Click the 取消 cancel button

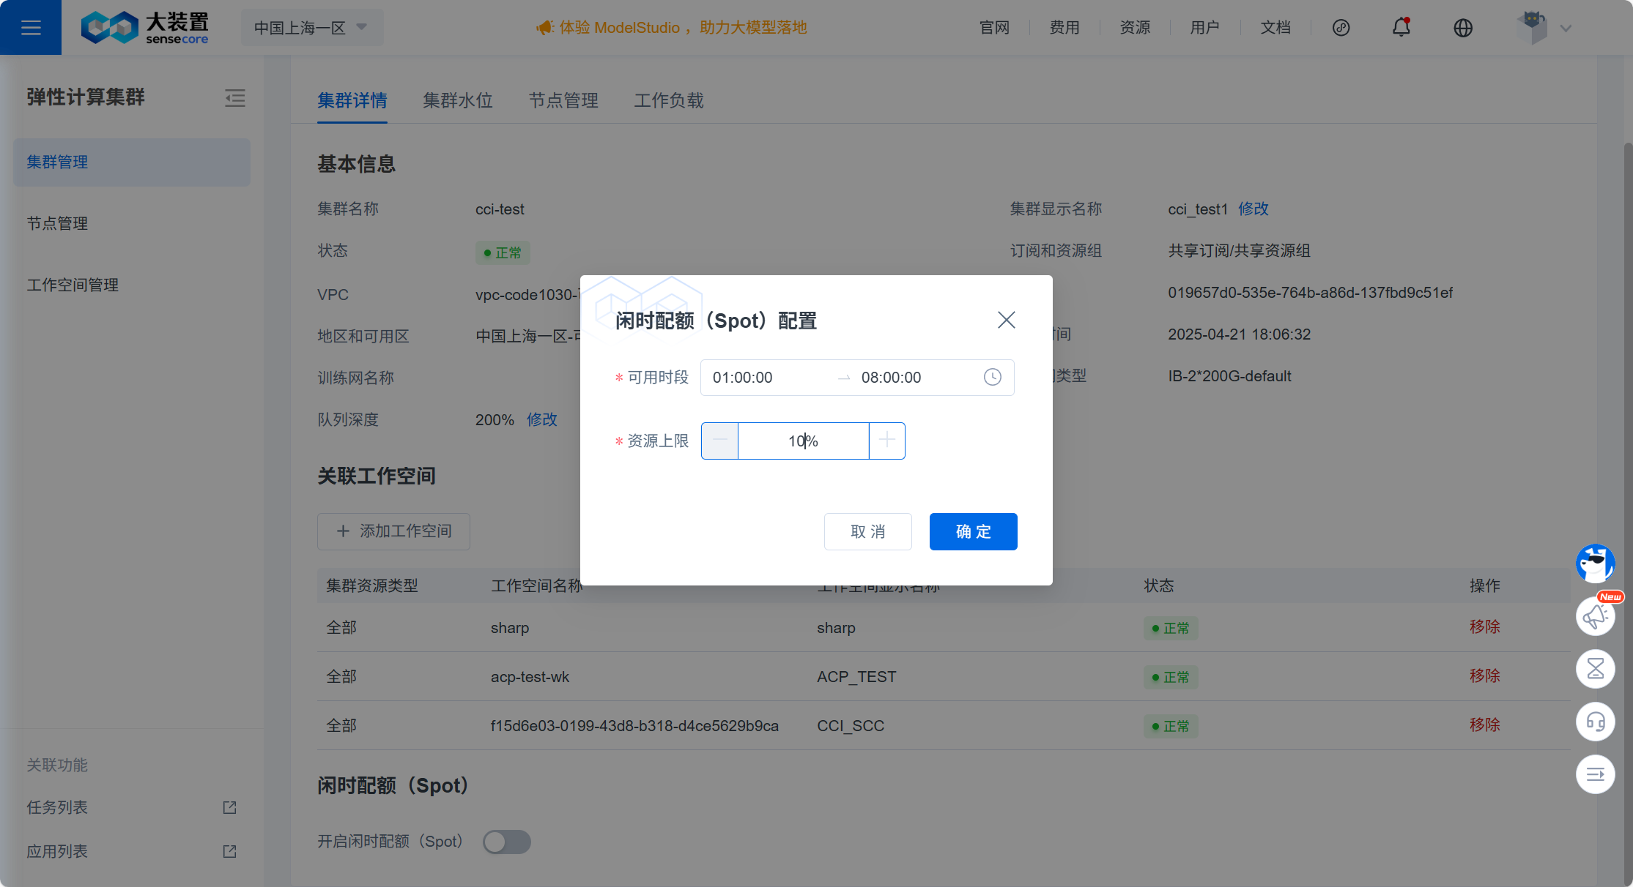[x=867, y=531]
